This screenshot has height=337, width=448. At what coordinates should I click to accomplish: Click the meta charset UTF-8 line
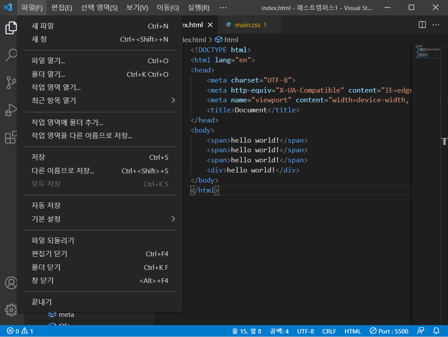(x=251, y=80)
